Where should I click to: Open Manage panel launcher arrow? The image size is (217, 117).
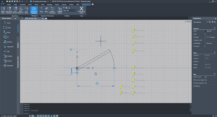[37, 16]
